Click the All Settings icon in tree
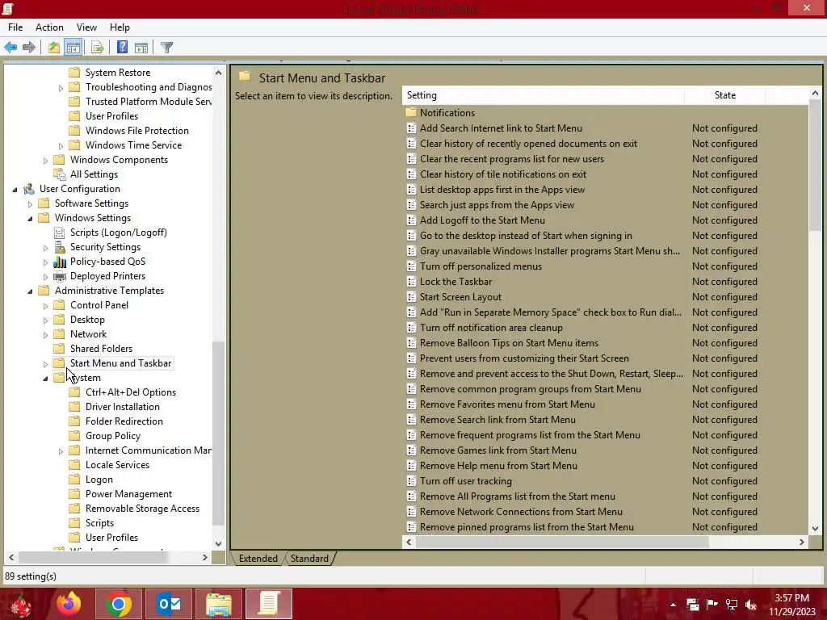 [x=60, y=174]
